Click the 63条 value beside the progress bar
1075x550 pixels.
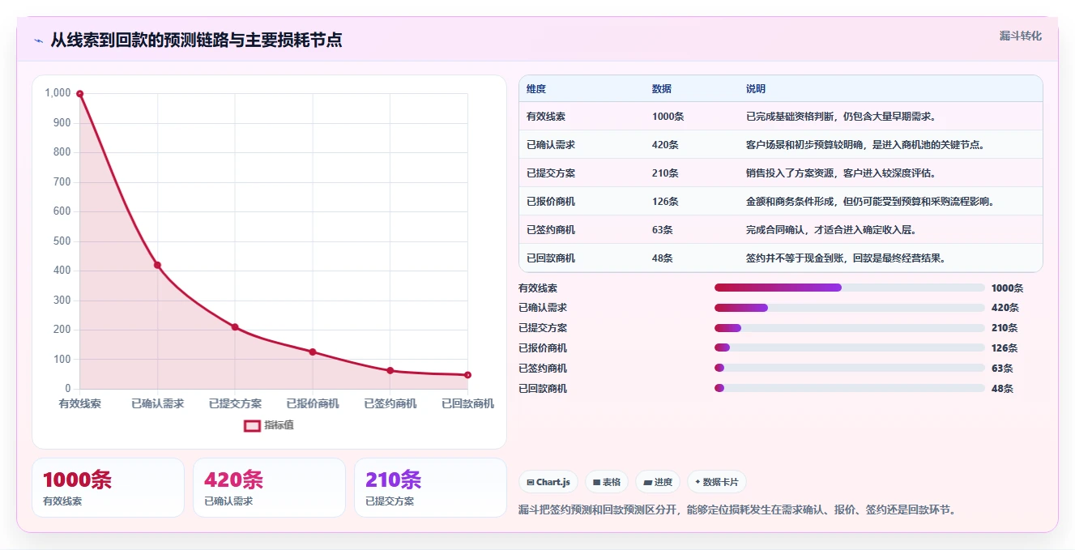coord(1002,369)
